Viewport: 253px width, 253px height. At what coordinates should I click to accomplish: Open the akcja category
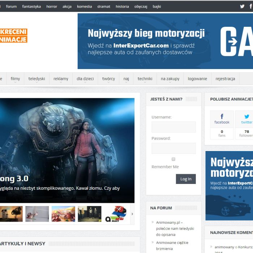point(67,7)
